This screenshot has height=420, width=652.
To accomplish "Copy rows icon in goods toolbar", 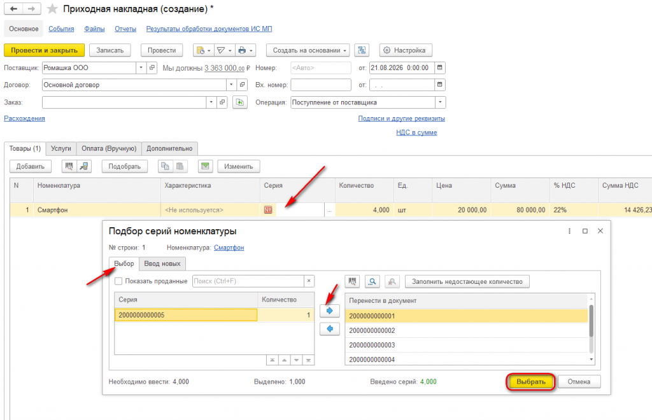I will [x=165, y=166].
